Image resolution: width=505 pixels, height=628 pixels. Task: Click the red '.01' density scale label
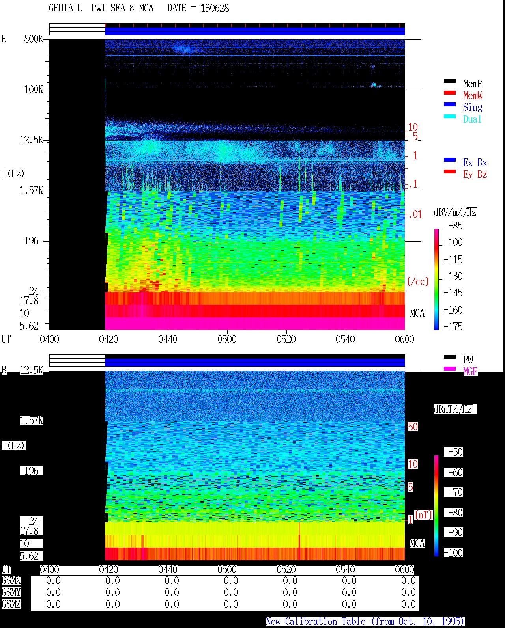[415, 214]
